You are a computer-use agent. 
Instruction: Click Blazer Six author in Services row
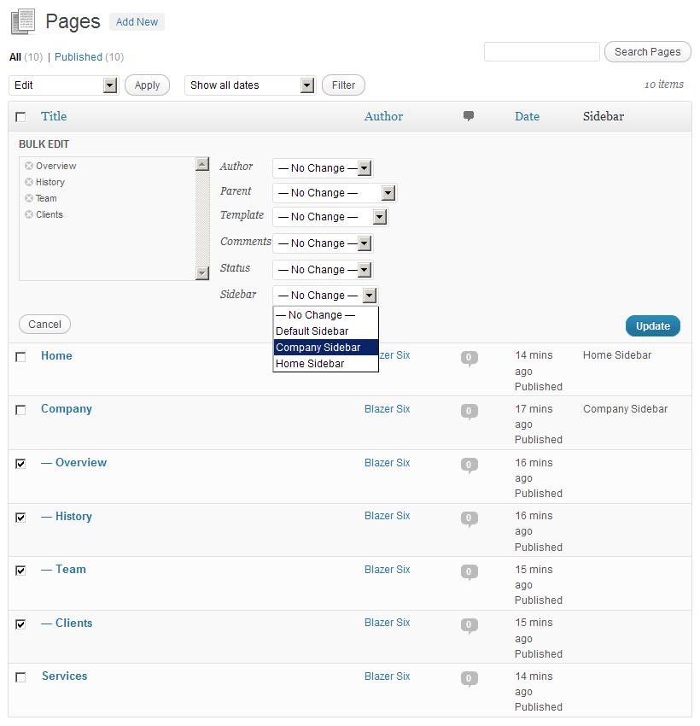pyautogui.click(x=388, y=676)
